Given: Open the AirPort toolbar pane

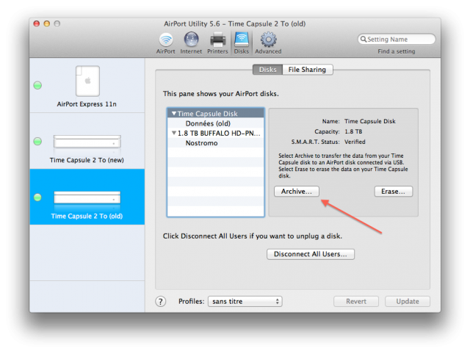Looking at the screenshot, I should 166,43.
